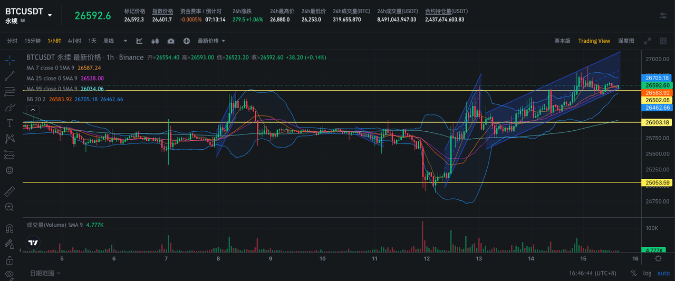Toggle percent scale mode
The image size is (675, 281).
click(633, 273)
